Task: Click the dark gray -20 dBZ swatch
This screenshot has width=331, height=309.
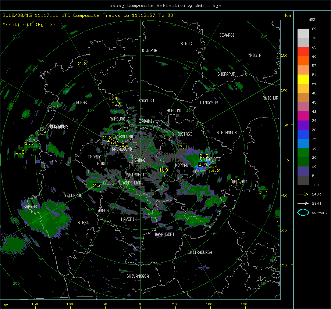Action: tap(303, 180)
